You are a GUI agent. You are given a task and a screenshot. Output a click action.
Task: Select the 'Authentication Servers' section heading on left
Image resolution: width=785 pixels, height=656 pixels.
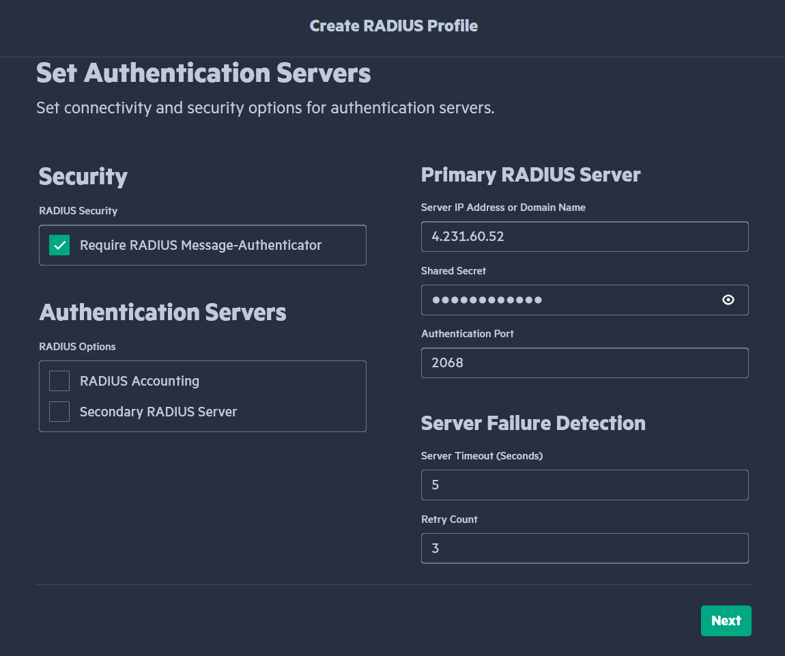(162, 312)
